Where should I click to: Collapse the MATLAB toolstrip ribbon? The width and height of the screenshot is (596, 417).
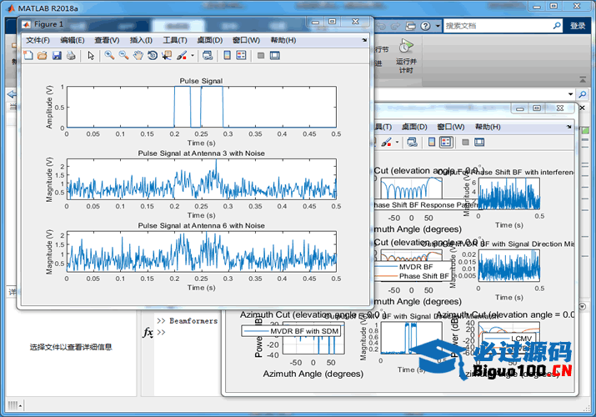tap(583, 81)
